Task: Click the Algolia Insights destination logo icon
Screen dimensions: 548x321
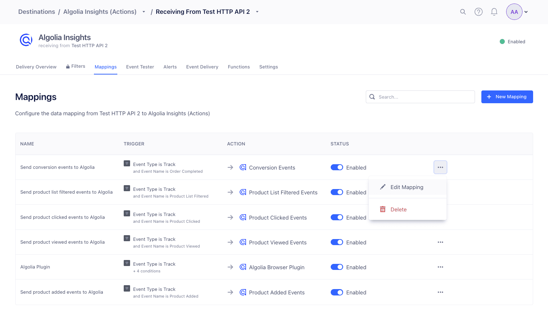Action: [x=26, y=40]
